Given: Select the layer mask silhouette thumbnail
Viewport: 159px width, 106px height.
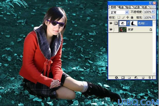Looking at the screenshot, I should [x=134, y=23].
